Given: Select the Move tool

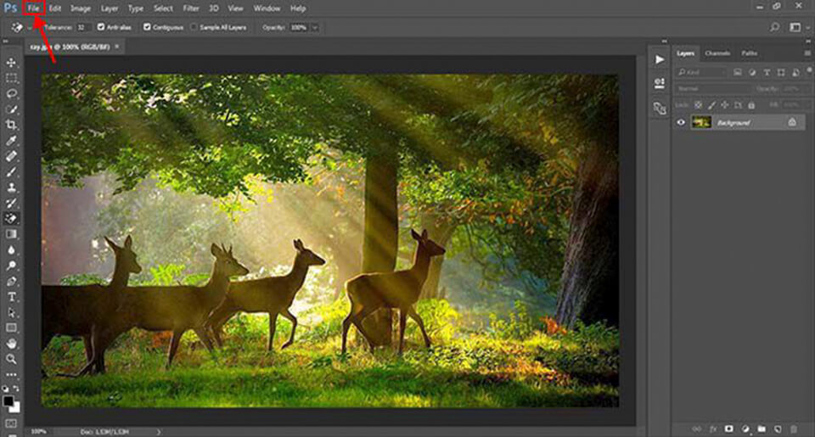Looking at the screenshot, I should [11, 63].
